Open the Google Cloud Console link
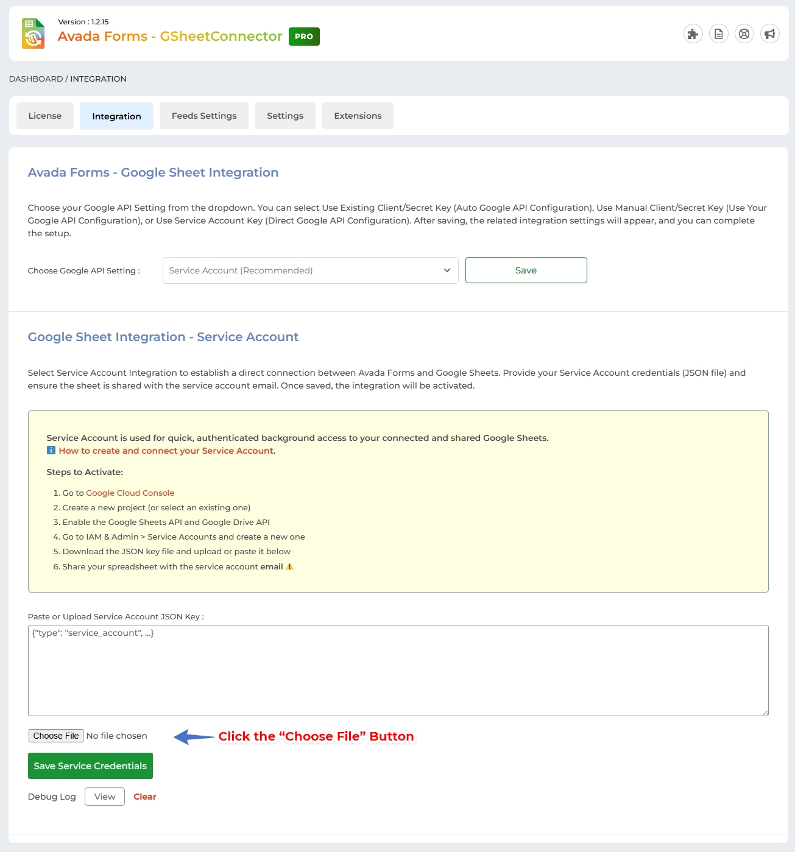Screen dimensions: 795x852 point(129,493)
